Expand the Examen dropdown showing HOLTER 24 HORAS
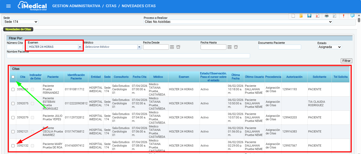The image size is (361, 154). click(80, 47)
